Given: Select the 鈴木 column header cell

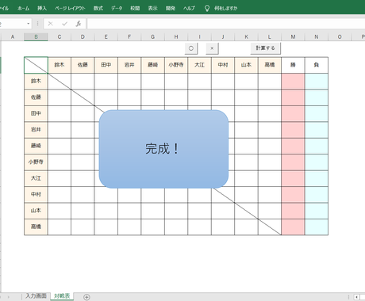Looking at the screenshot, I should 60,65.
